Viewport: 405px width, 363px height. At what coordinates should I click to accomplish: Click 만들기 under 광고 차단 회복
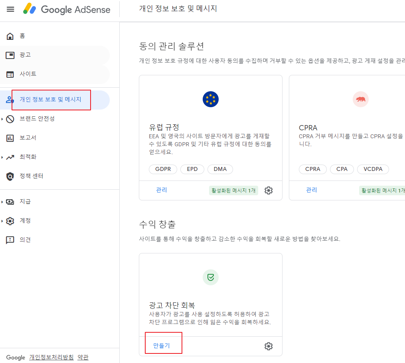[x=161, y=346]
